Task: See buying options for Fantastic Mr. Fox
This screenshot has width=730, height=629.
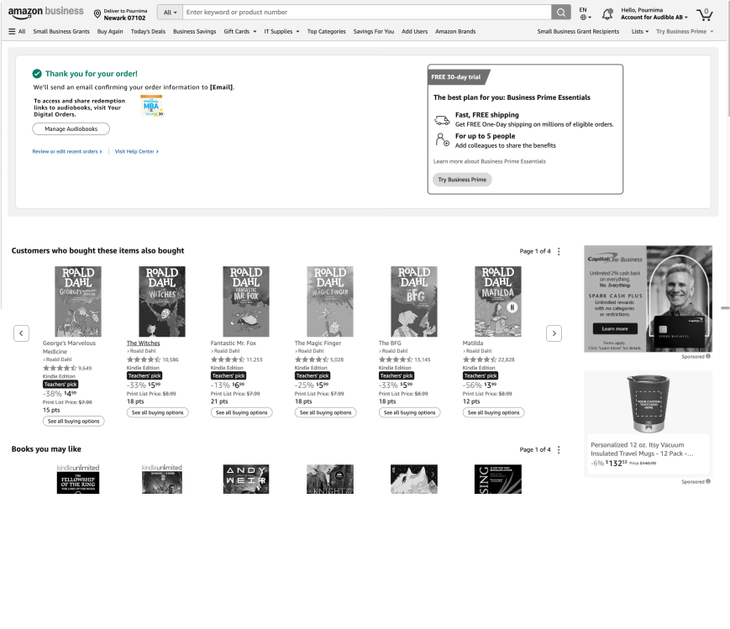Action: 241,413
